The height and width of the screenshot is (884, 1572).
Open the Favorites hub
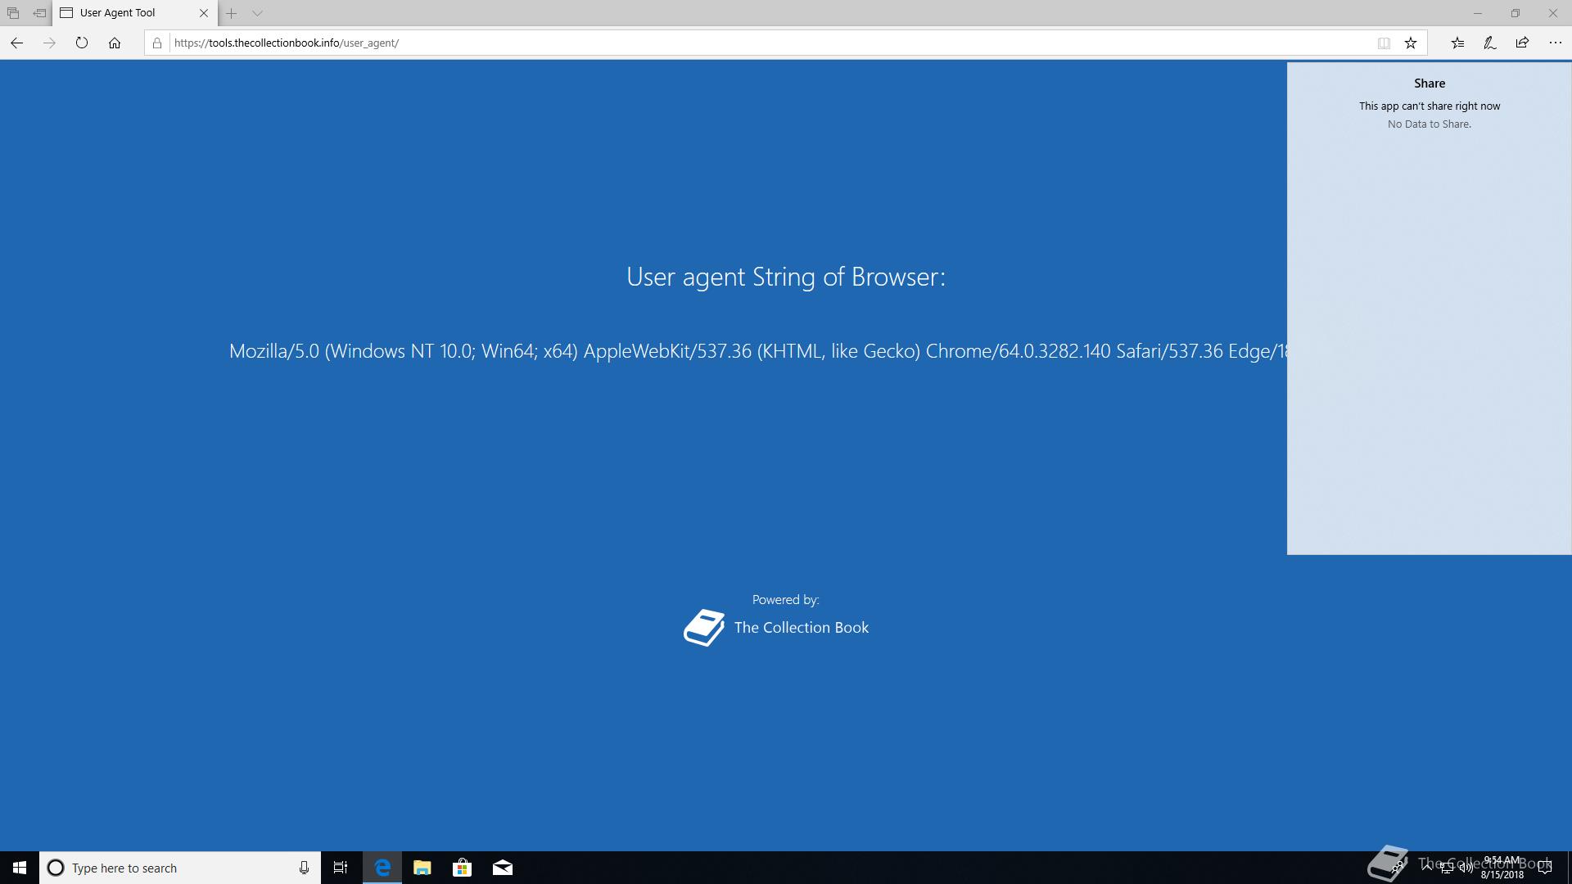[x=1457, y=43]
